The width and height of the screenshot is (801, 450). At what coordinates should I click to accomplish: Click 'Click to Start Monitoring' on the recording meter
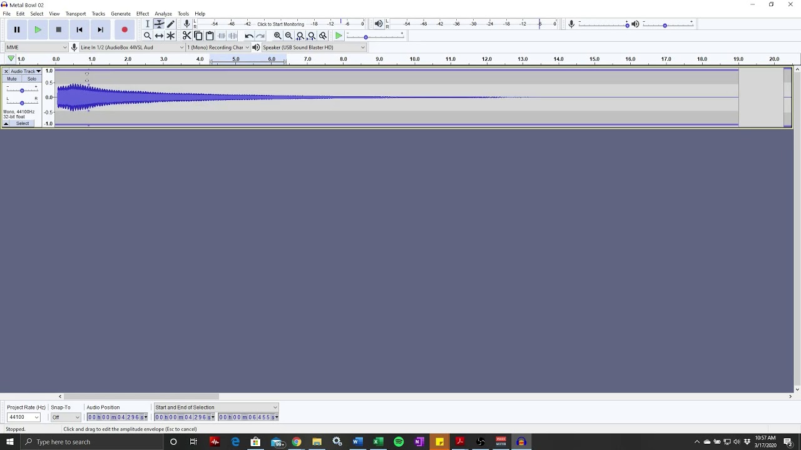(280, 24)
